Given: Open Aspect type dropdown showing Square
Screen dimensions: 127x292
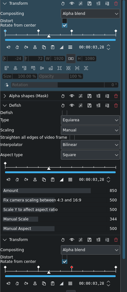Looking at the screenshot, I should pos(90,155).
